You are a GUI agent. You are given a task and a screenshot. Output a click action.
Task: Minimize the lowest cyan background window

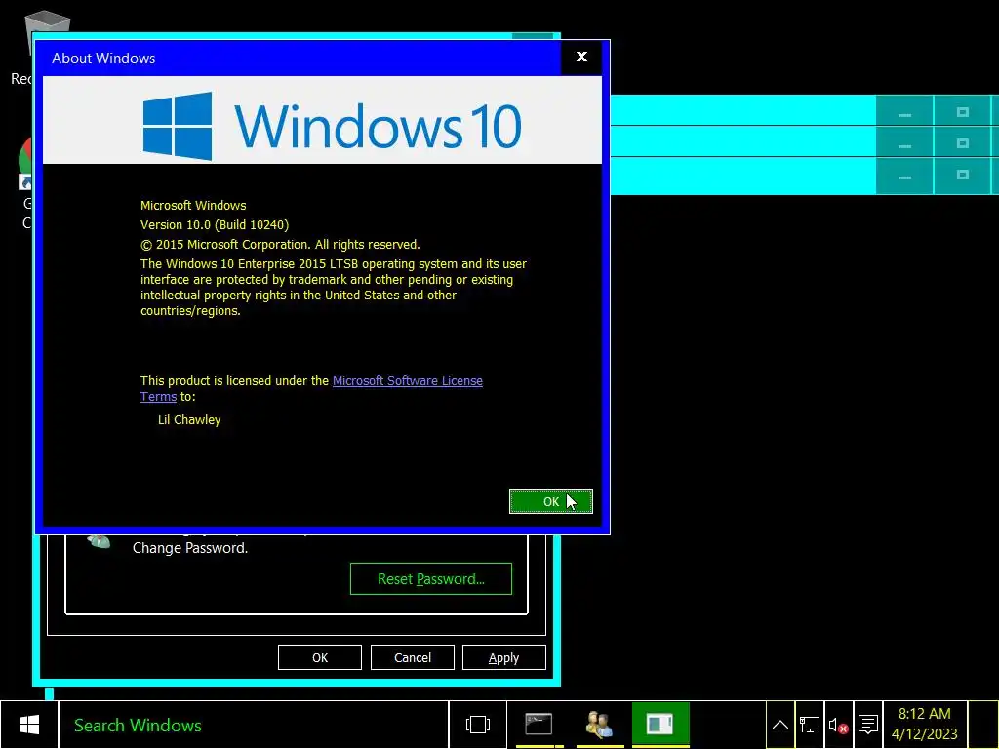click(904, 174)
